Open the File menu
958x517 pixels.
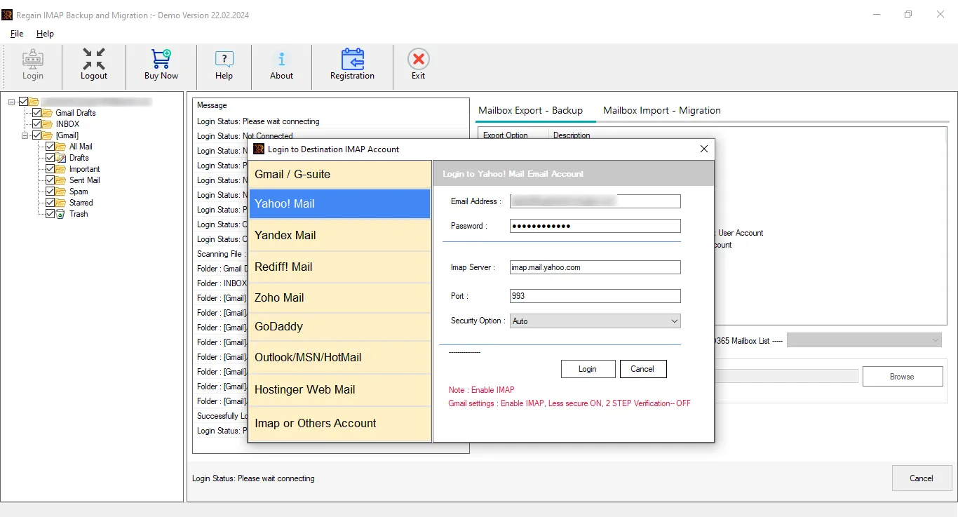17,34
